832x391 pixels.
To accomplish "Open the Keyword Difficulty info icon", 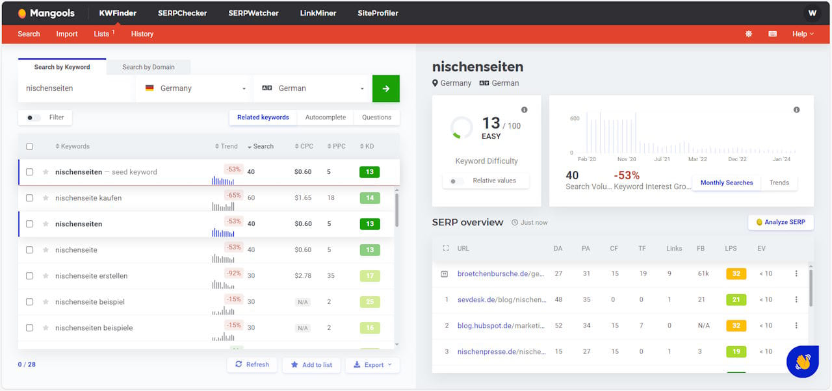I will (x=524, y=110).
